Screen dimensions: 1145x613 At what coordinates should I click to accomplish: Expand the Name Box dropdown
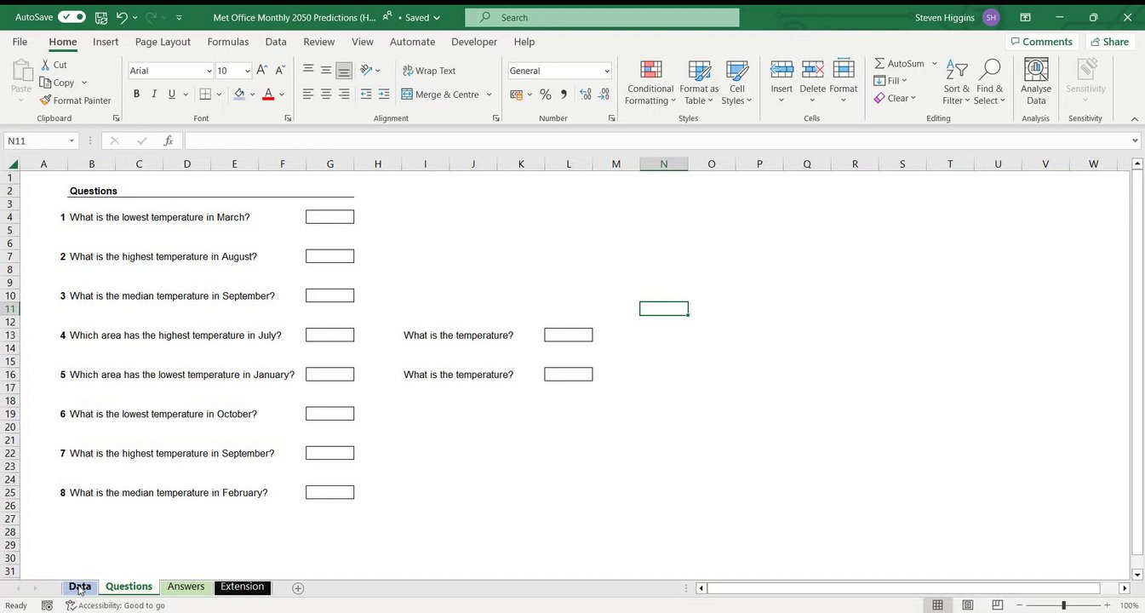click(72, 141)
